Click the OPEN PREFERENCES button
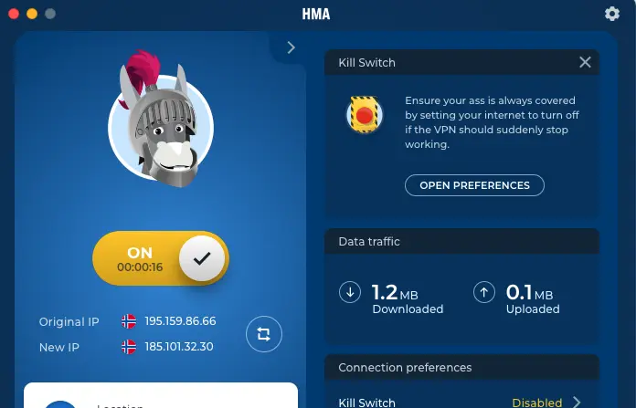 click(474, 185)
